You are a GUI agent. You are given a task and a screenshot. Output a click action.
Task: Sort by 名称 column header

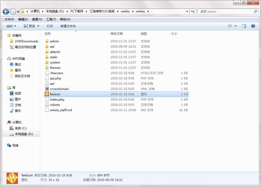[x=48, y=34]
